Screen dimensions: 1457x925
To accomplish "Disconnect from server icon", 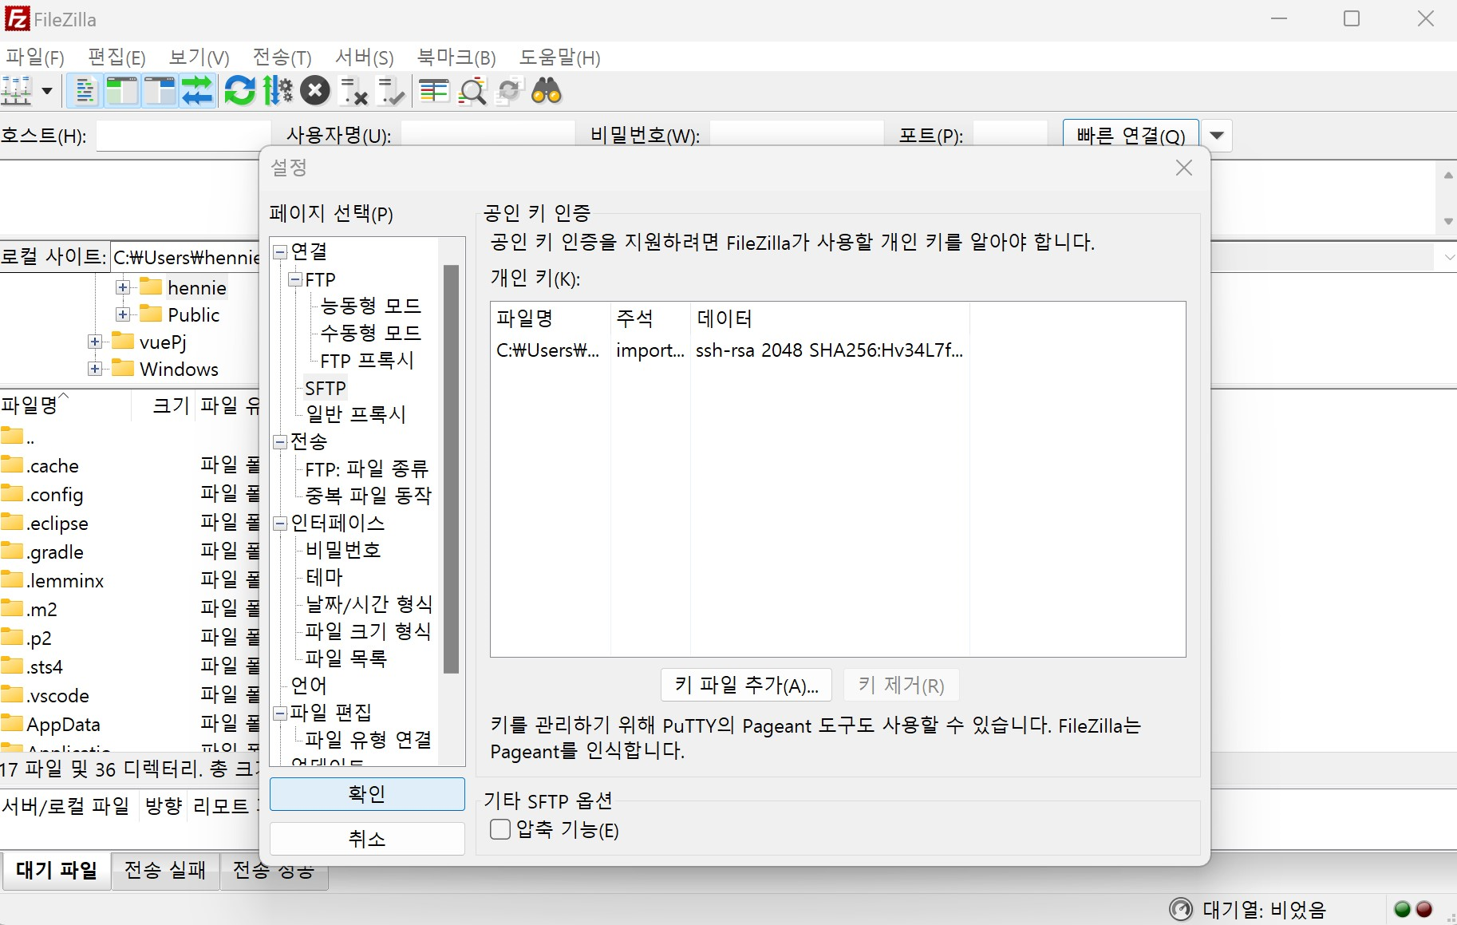I will pos(353,91).
